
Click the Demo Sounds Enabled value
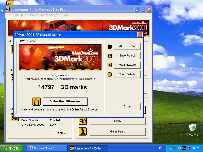point(55,120)
